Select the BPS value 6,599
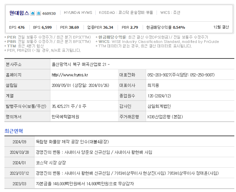This screenshot has height=192, width=236. tap(47, 27)
